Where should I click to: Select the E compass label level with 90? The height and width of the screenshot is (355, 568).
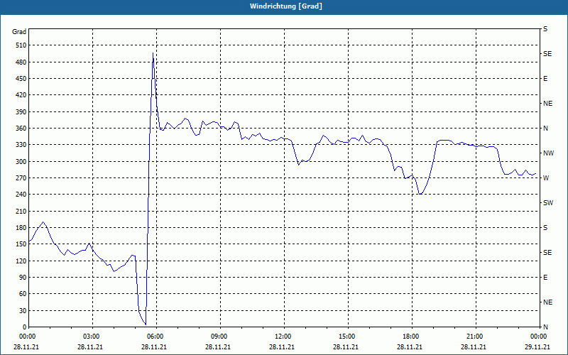point(545,278)
